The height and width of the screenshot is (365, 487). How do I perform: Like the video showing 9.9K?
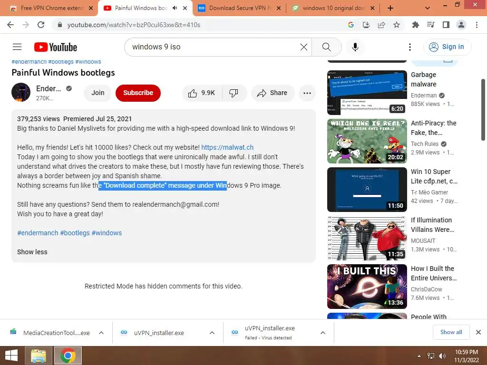click(202, 93)
